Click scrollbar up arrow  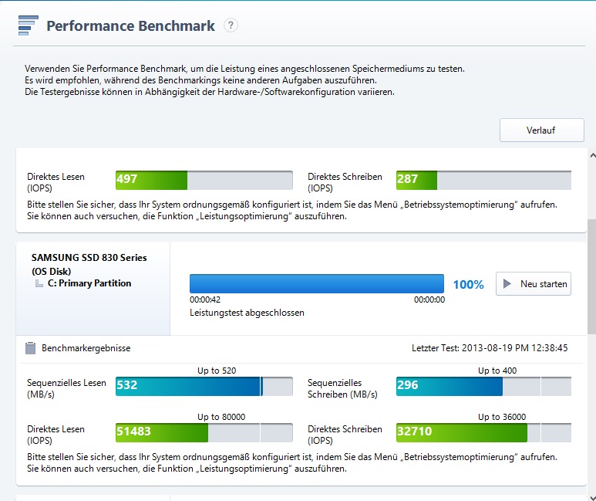point(592,155)
